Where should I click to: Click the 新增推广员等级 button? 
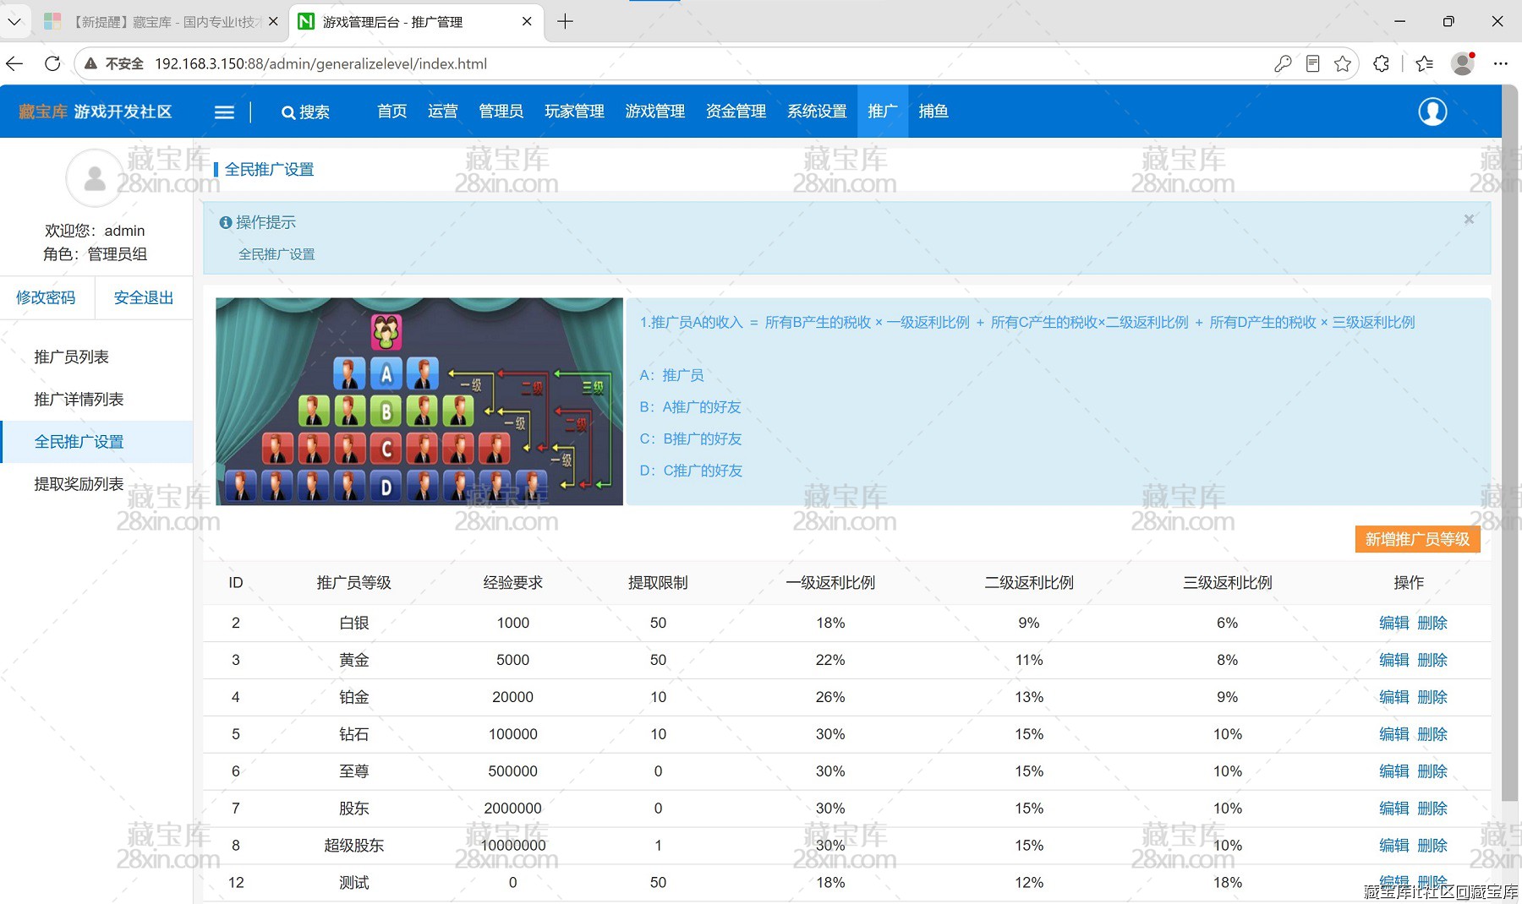(x=1418, y=539)
